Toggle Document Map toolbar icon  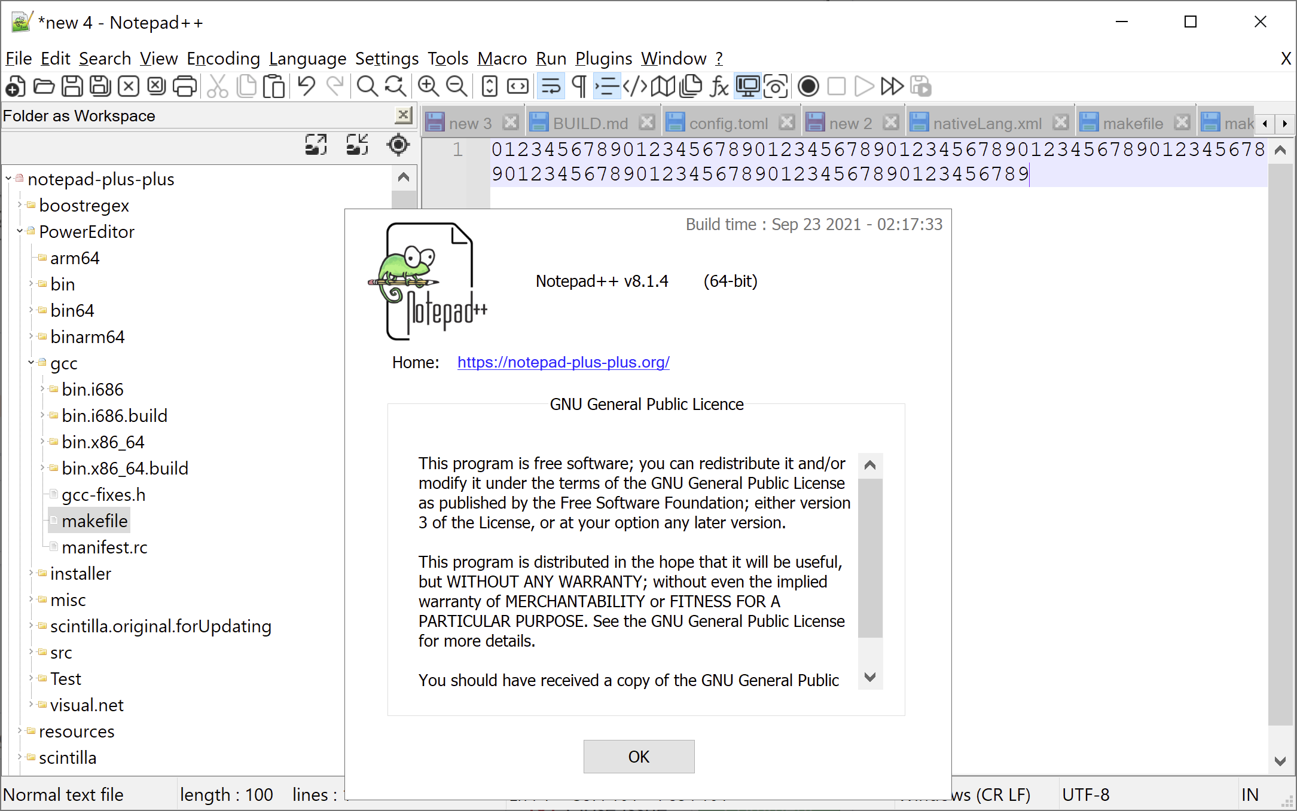pos(663,87)
